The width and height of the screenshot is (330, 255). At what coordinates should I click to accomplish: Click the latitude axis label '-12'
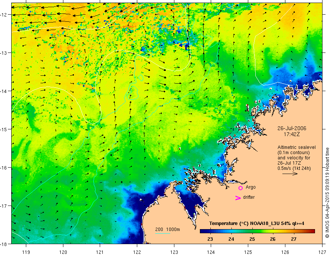point(4,15)
